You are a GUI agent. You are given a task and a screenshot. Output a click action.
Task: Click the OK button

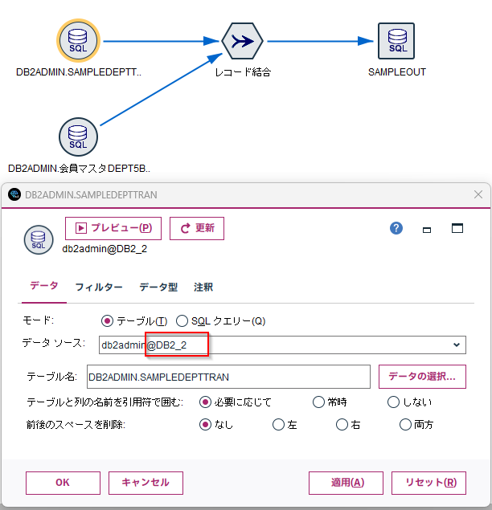(63, 483)
